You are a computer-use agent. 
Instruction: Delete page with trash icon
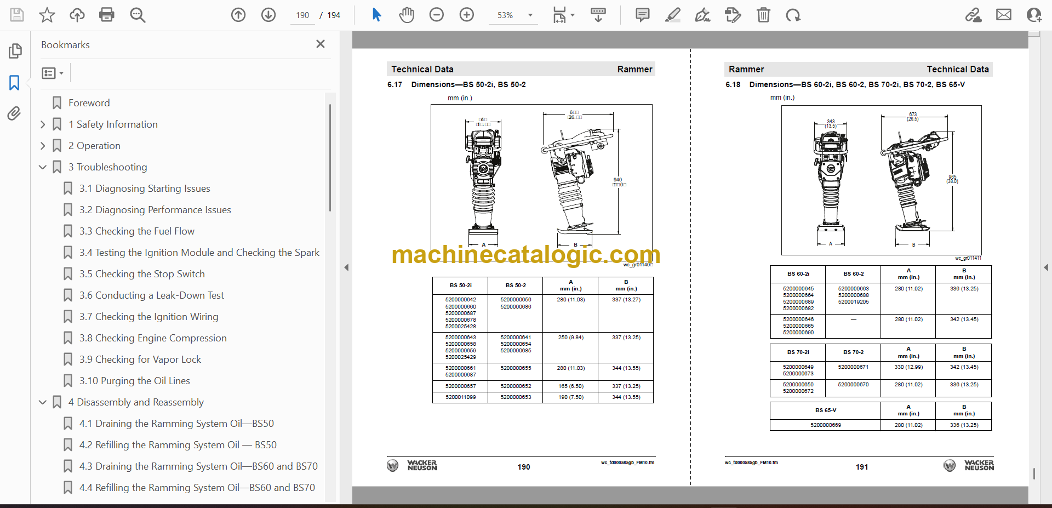pos(763,15)
